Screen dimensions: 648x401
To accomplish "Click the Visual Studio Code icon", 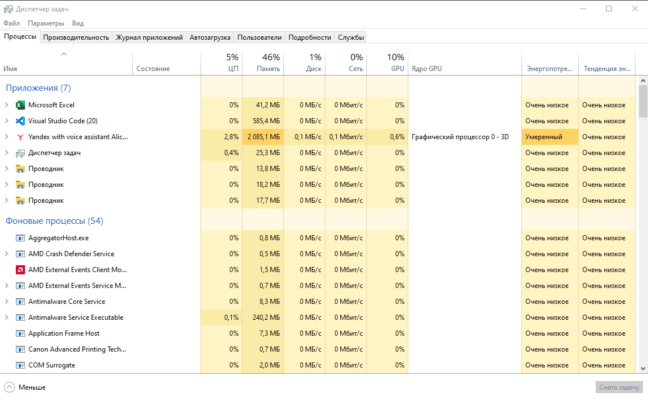I will [x=20, y=121].
